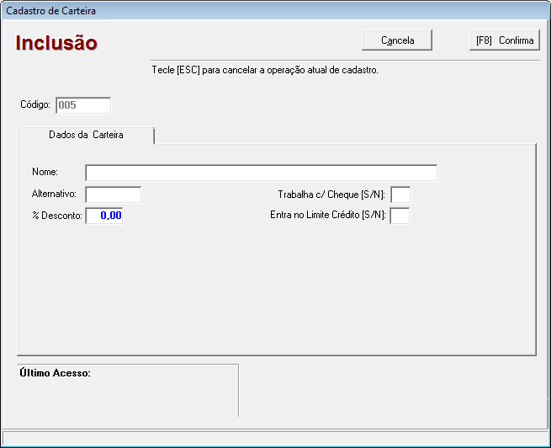Click the Entra no Limite Crédito label

point(327,216)
